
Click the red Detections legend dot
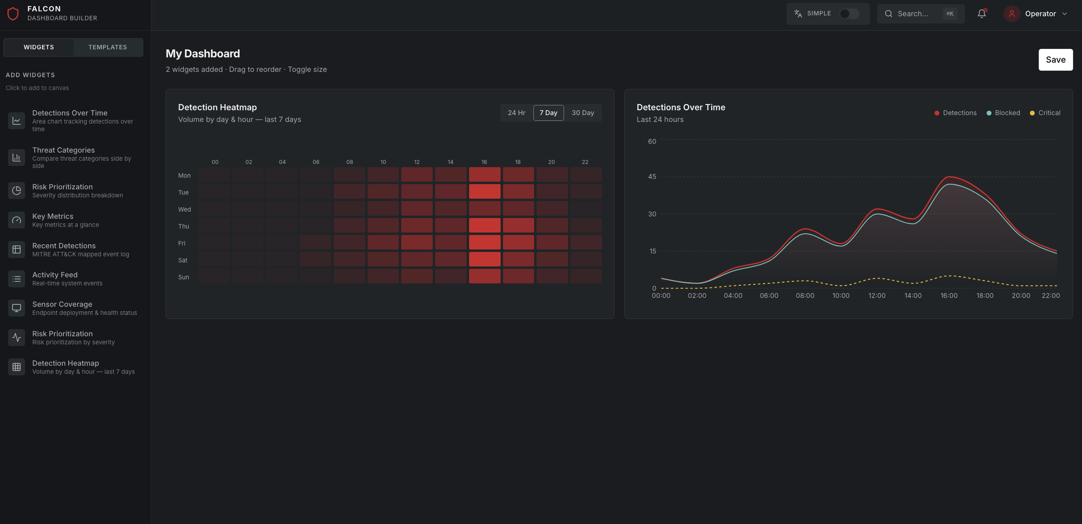click(937, 113)
